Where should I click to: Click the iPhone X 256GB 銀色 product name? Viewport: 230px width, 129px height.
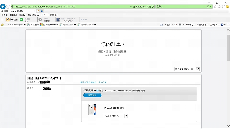tap(114, 108)
